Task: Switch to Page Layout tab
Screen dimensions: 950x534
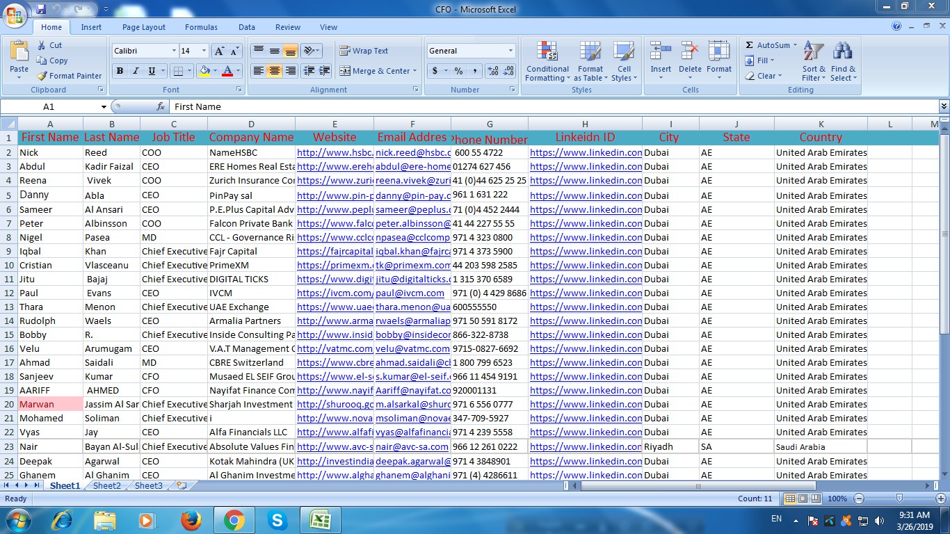Action: point(144,27)
